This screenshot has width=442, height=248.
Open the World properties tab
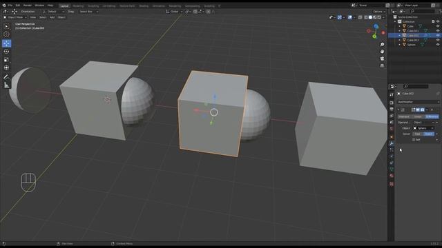point(392,128)
